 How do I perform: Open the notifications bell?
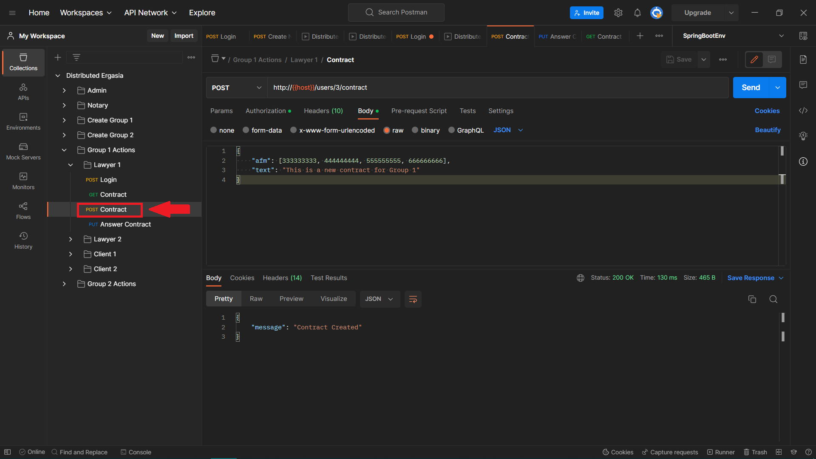[x=637, y=13]
